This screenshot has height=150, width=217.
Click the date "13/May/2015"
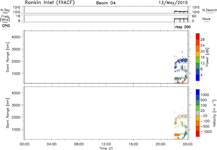173,2
